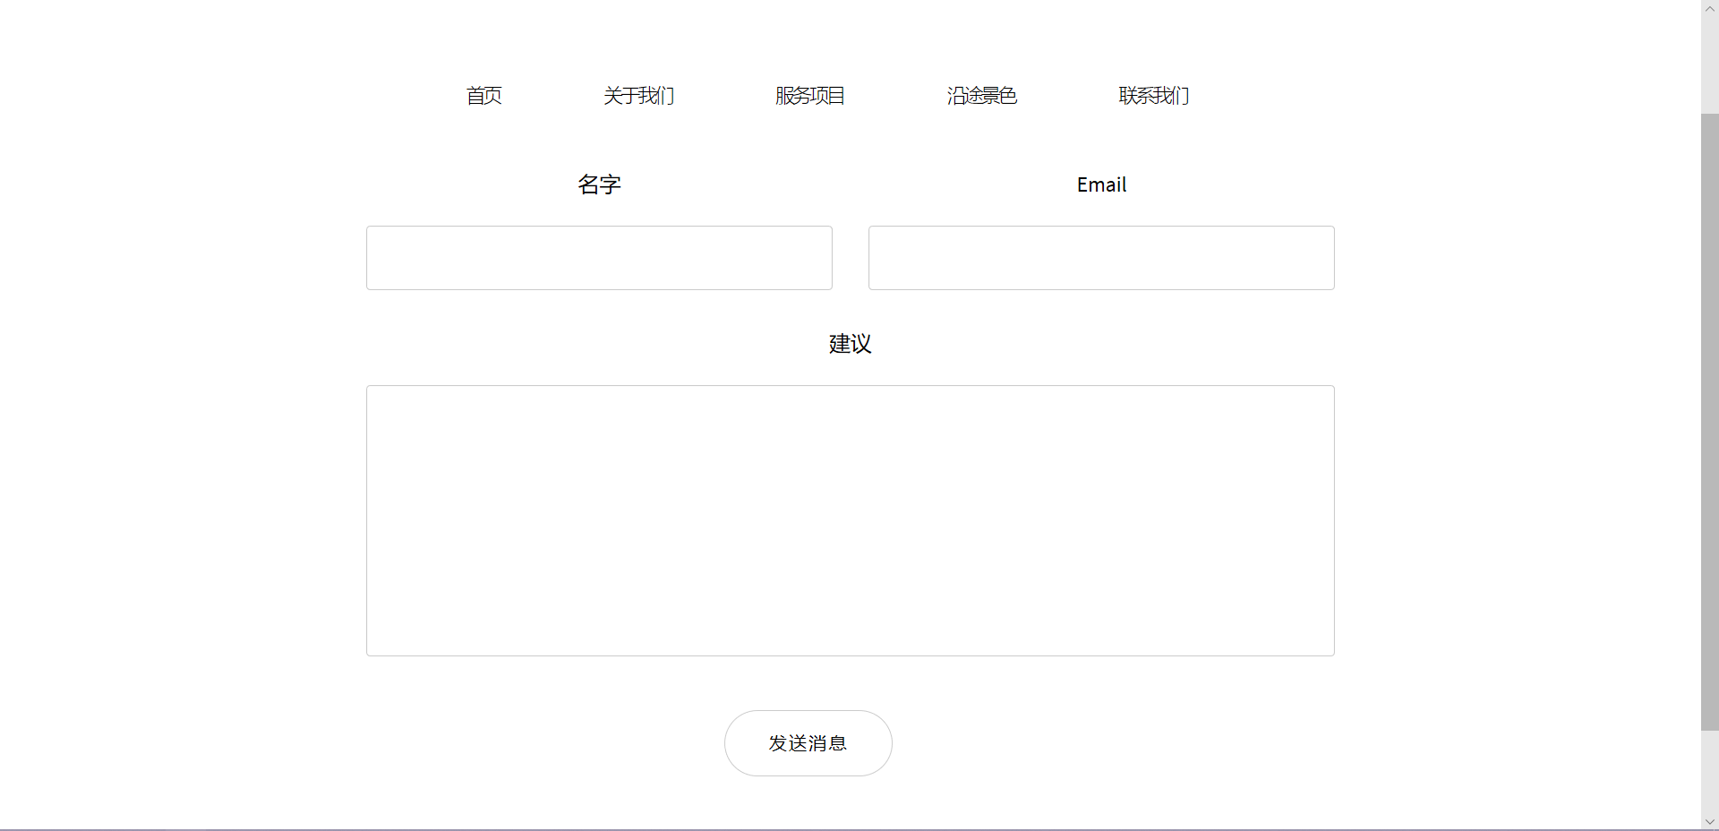This screenshot has height=831, width=1719.
Task: Click into the Email input field
Action: tap(1101, 258)
